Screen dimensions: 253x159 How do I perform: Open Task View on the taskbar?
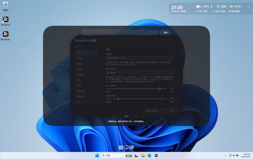(x=136, y=156)
